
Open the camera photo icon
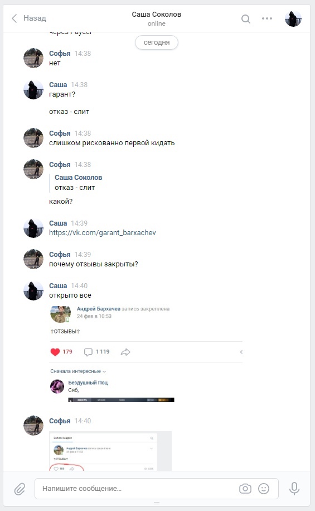(x=245, y=489)
